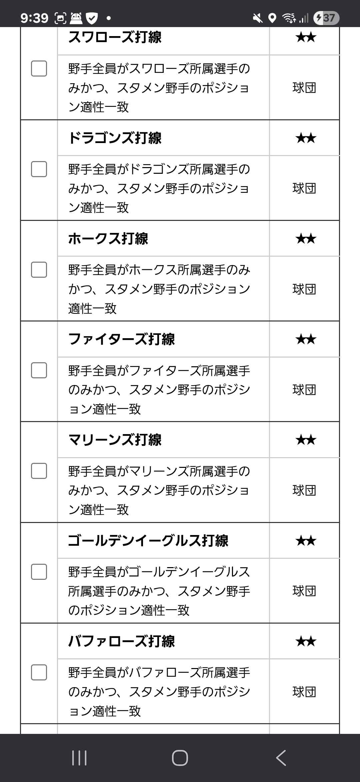Tap the screenshot capture status icon

pyautogui.click(x=60, y=18)
